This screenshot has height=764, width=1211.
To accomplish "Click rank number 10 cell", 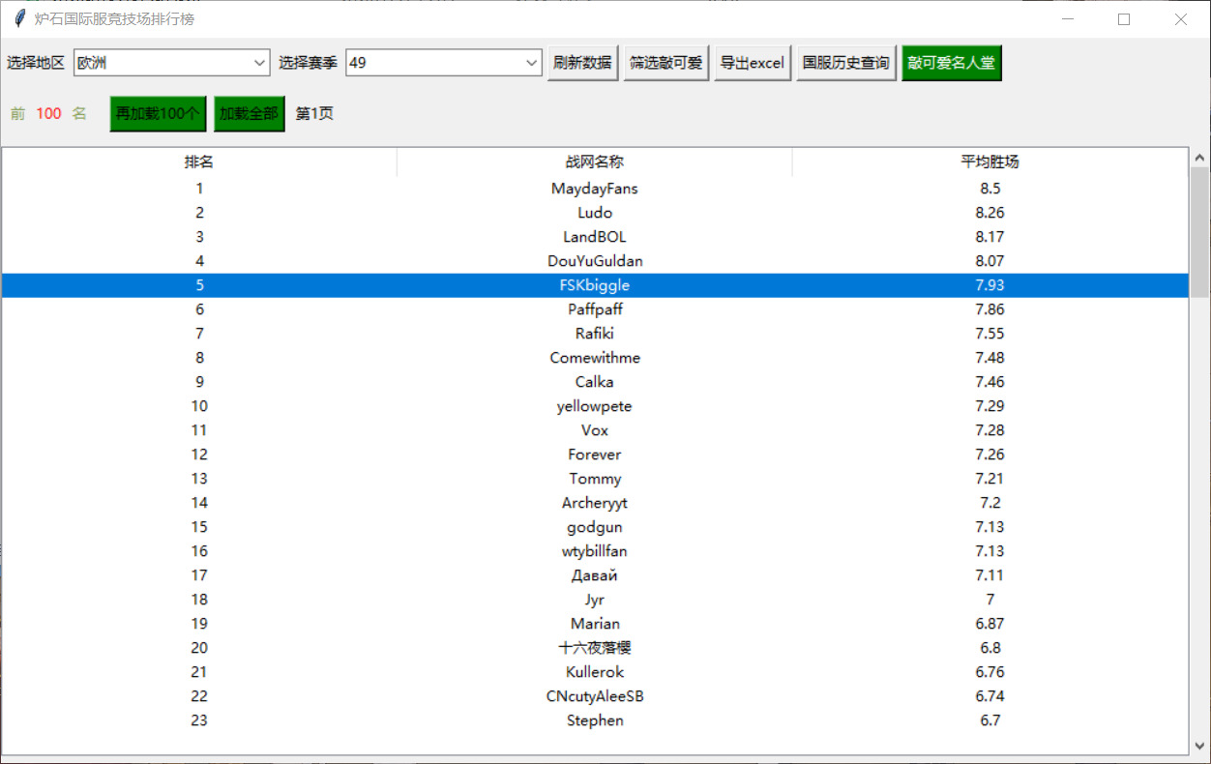I will pyautogui.click(x=199, y=406).
